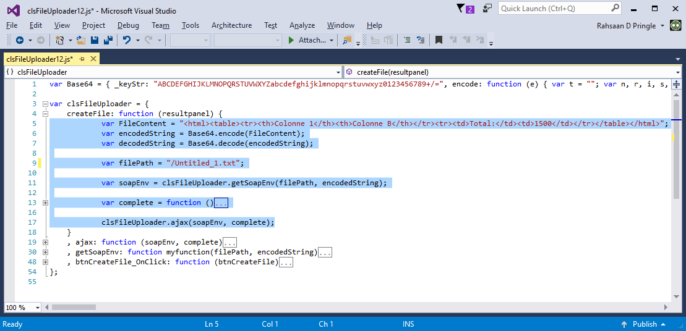Open the document tab list dropdown arrow
The height and width of the screenshot is (331, 686).
tap(678, 59)
